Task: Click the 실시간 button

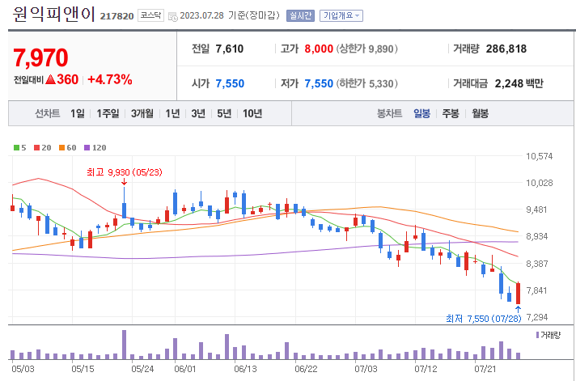Action: coord(300,15)
